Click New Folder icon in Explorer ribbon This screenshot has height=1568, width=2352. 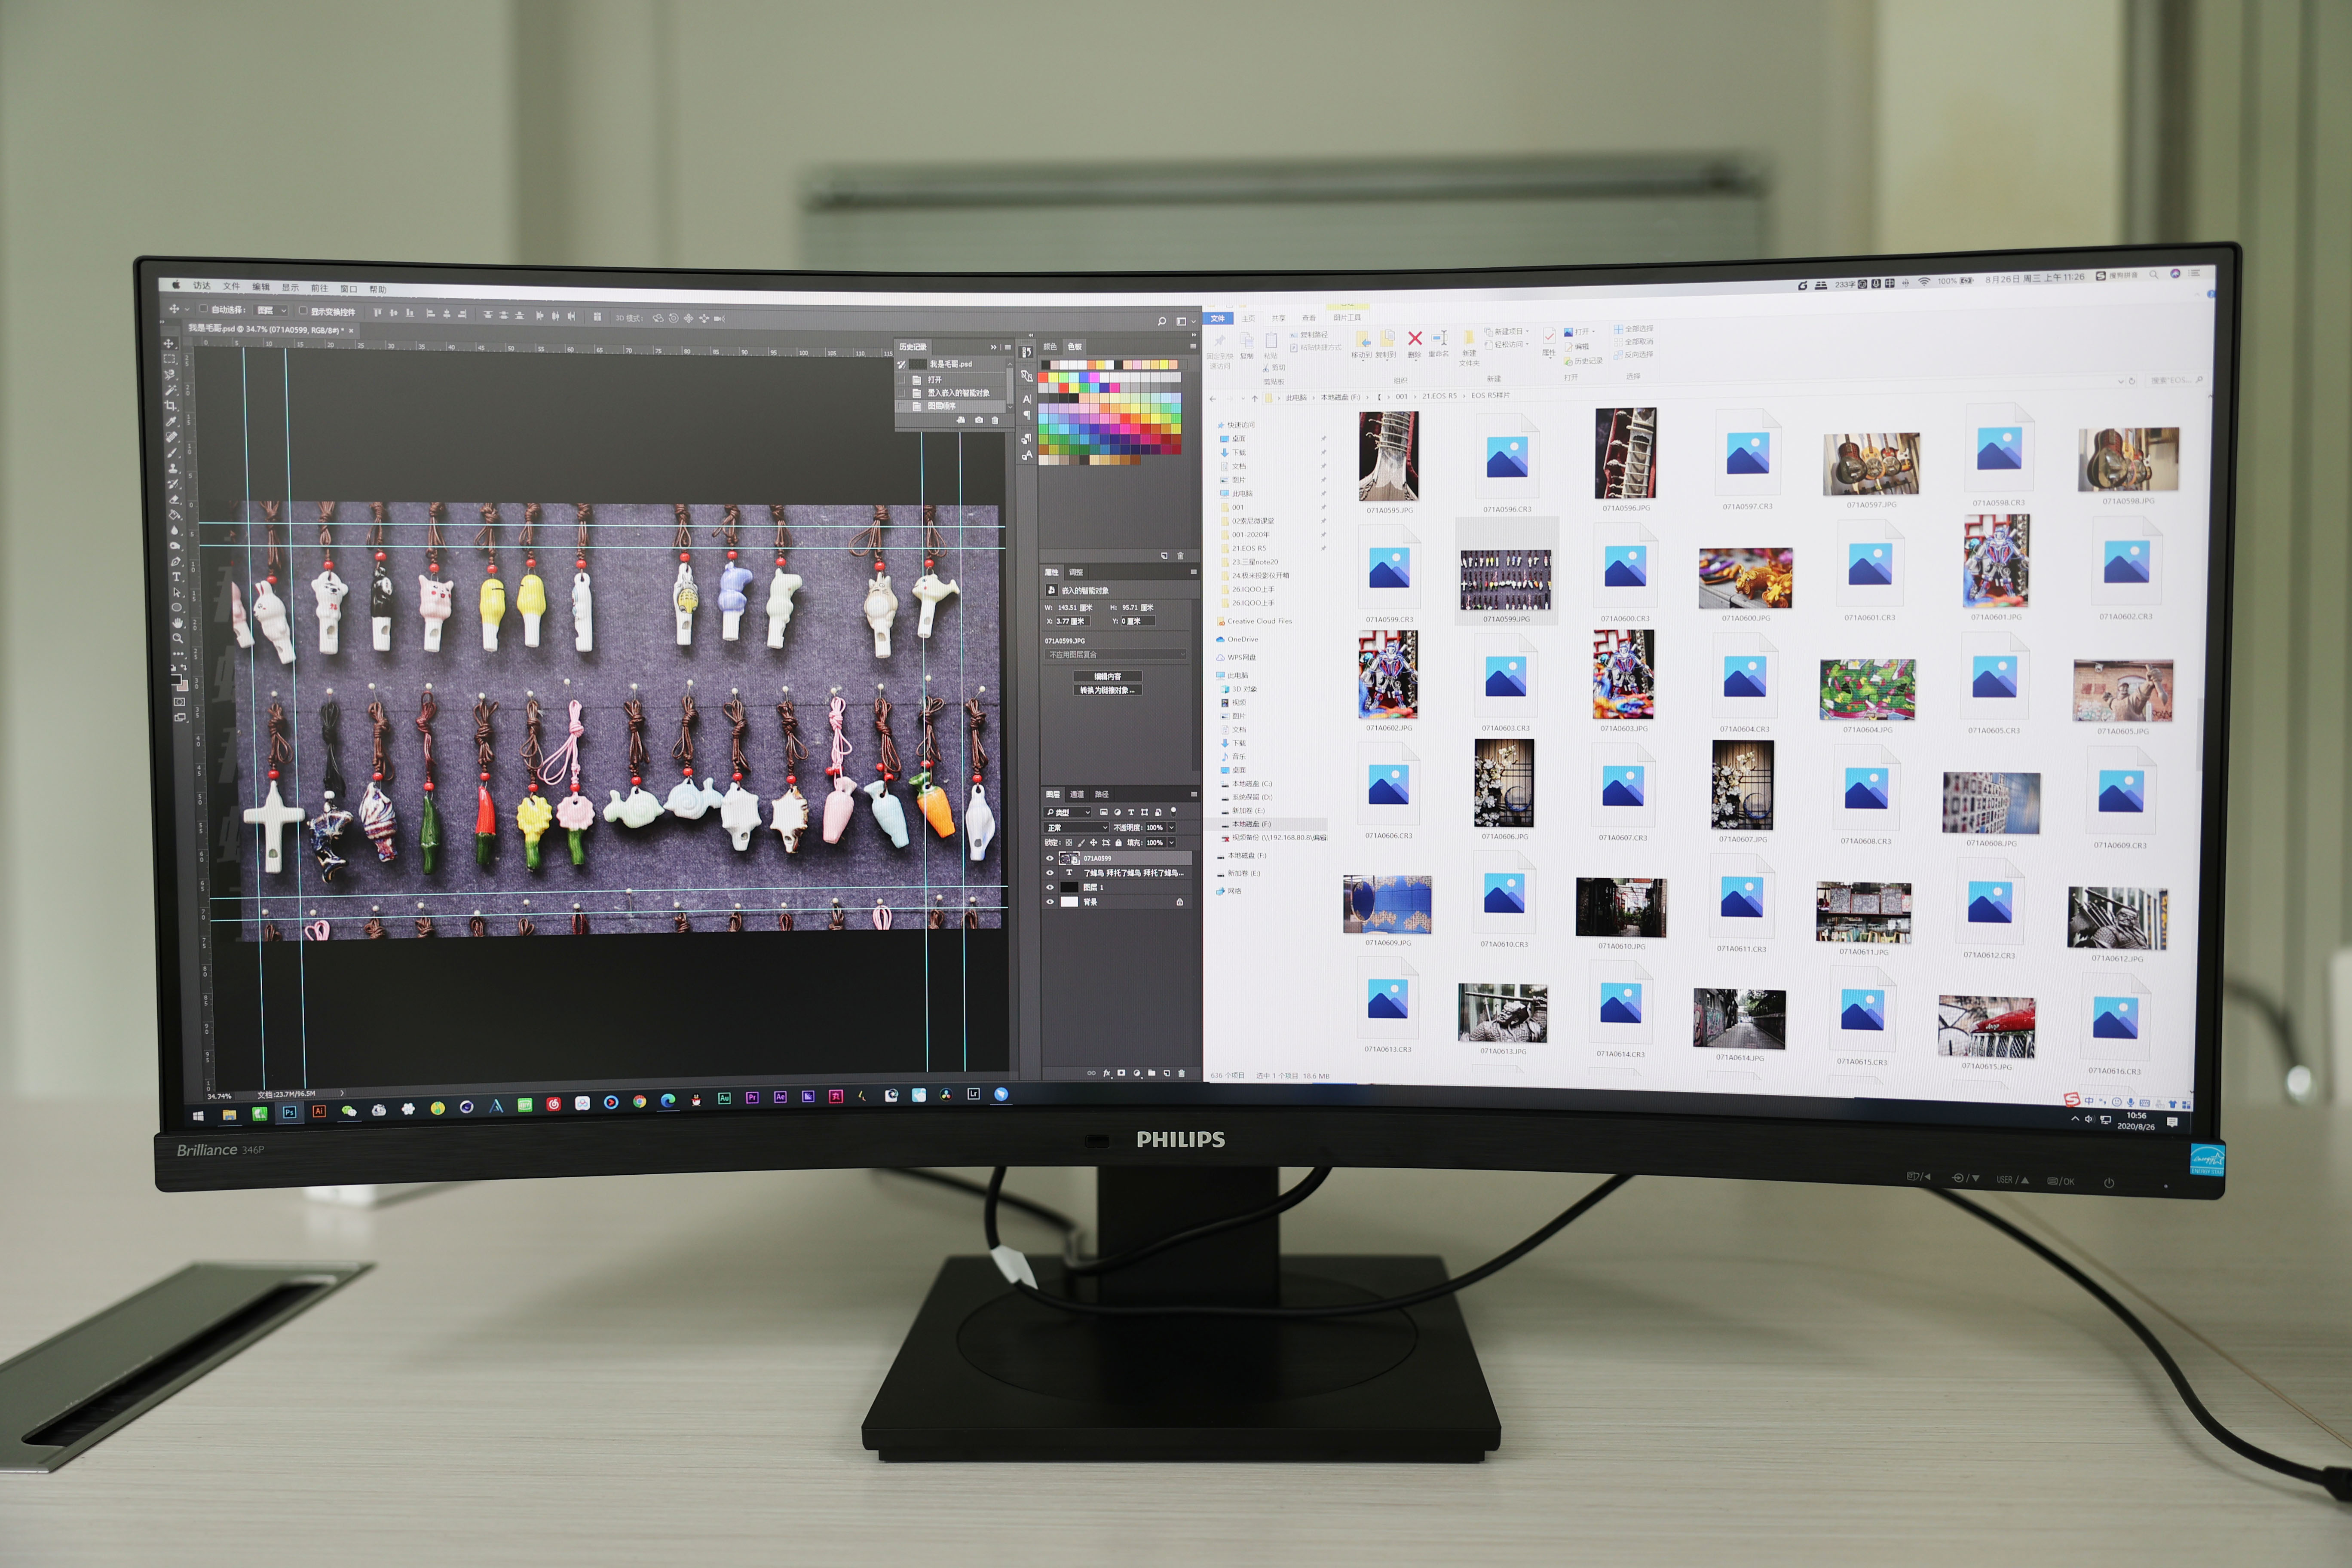[1469, 337]
